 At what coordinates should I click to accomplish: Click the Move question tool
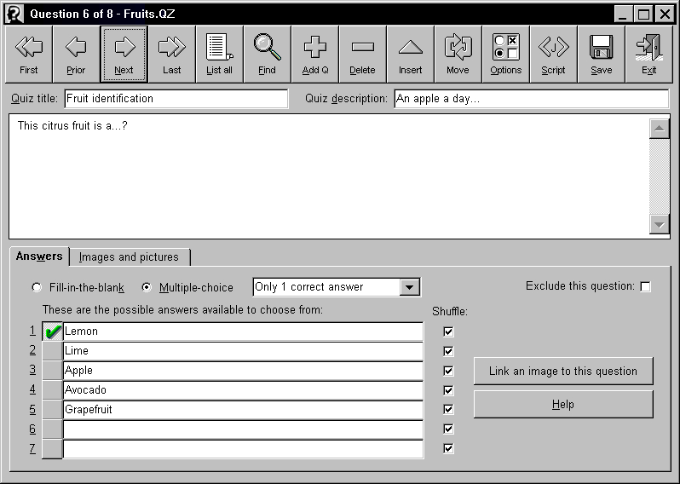pyautogui.click(x=458, y=55)
